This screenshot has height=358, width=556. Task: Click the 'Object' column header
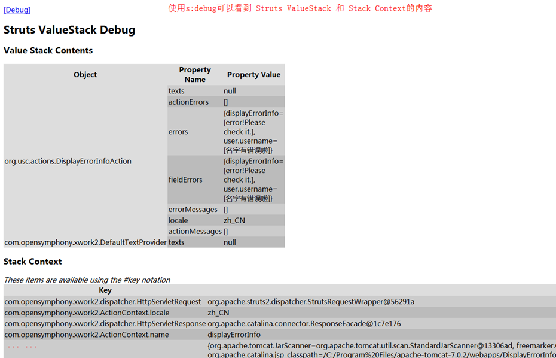click(85, 75)
